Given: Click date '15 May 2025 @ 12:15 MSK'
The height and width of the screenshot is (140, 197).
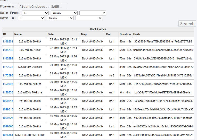Looking at the screenshot, I should (x=63, y=135).
